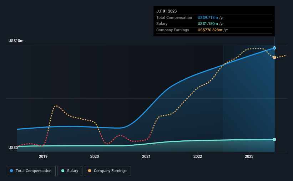Toggle the Salary legend button
Image resolution: width=293 pixels, height=181 pixels.
[70, 171]
